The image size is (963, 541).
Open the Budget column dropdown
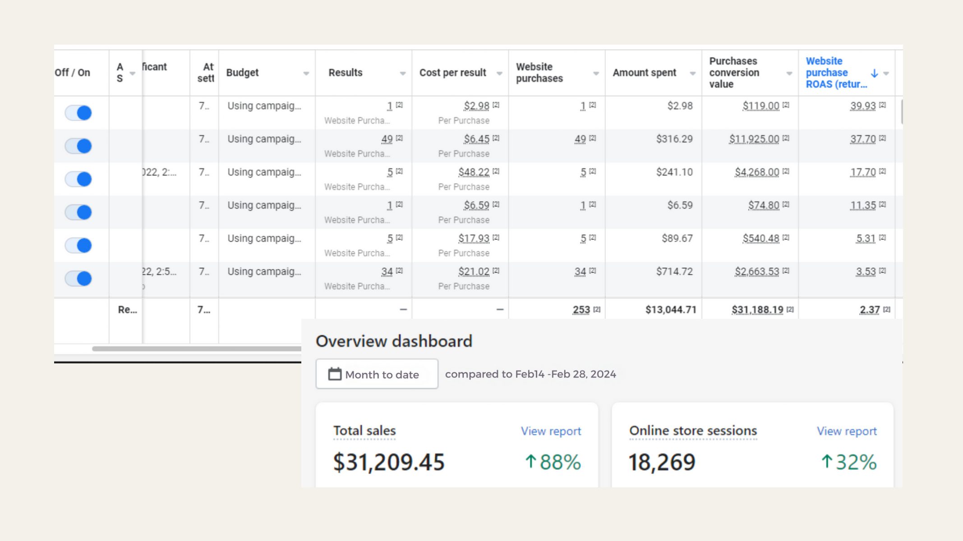[x=306, y=73]
